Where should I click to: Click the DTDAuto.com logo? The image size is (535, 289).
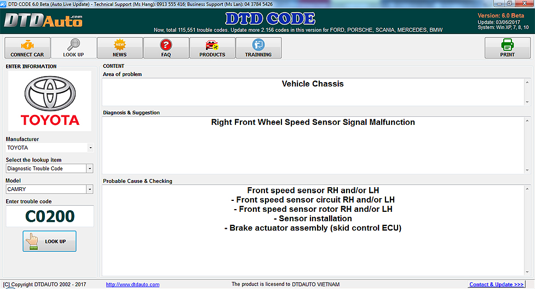(x=43, y=21)
